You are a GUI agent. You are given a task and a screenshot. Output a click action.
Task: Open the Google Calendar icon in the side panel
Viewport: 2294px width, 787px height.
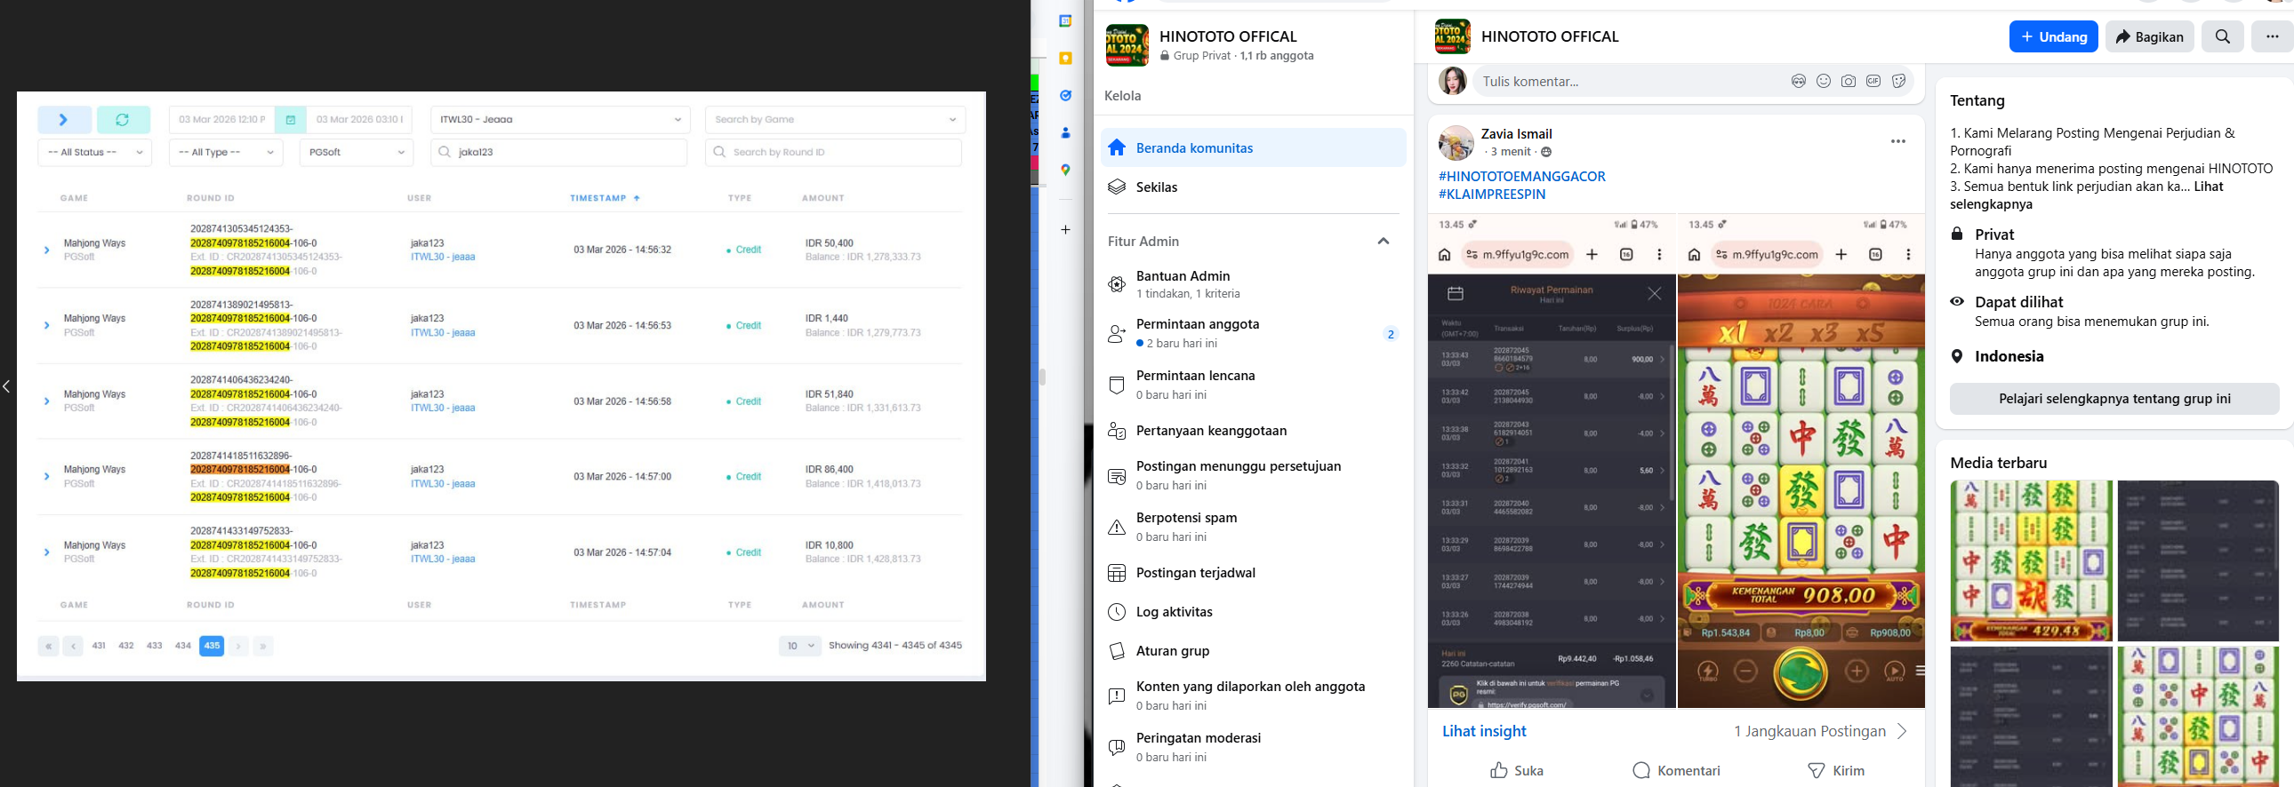(1065, 20)
